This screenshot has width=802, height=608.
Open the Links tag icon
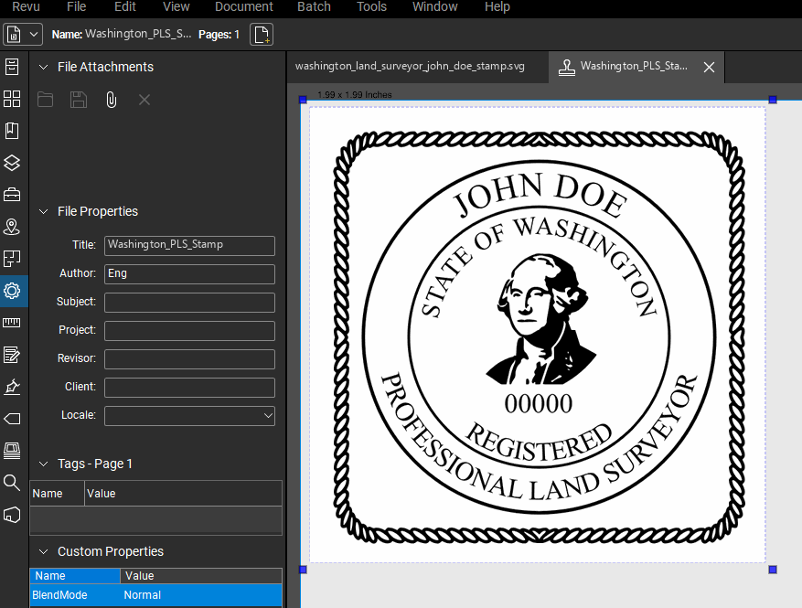pos(12,419)
